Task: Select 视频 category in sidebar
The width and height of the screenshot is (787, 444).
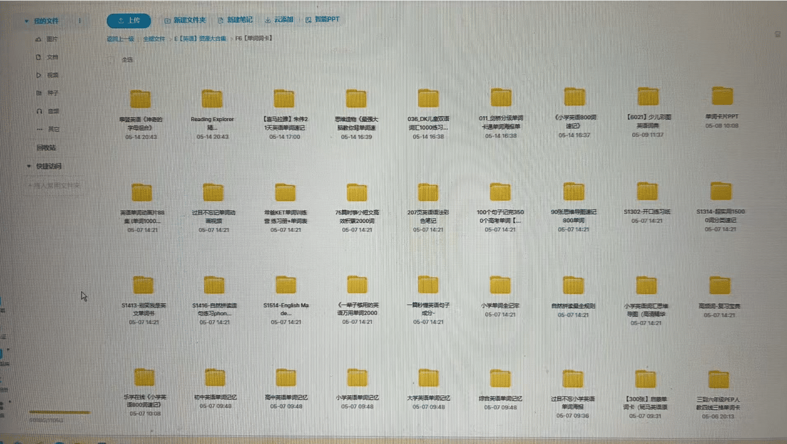Action: (47, 75)
